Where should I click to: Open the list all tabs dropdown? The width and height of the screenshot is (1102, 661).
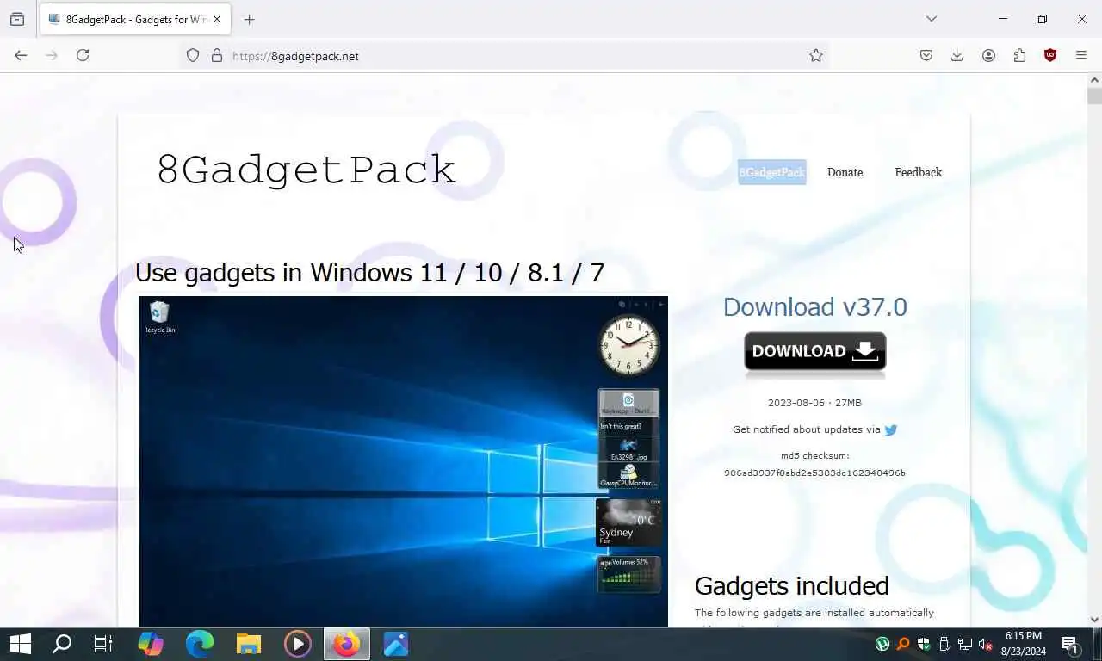click(931, 19)
